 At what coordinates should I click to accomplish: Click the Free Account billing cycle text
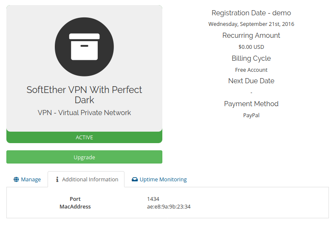click(x=251, y=70)
